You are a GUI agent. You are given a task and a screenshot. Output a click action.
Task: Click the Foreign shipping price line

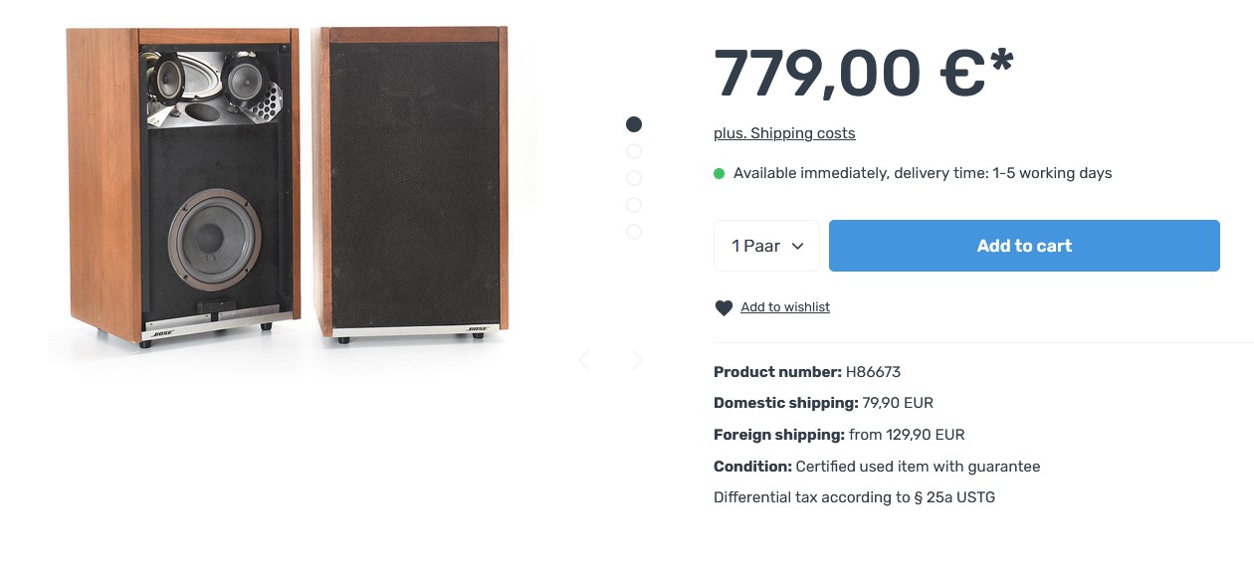tap(839, 435)
